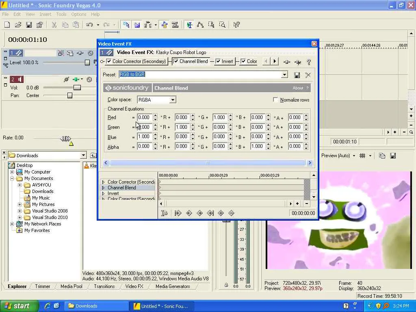
Task: Expand Channel Blend keyframe track triangle
Action: tap(104, 188)
